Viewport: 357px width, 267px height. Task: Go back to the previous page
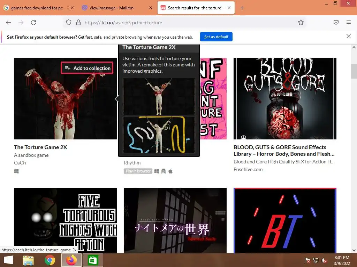click(8, 23)
